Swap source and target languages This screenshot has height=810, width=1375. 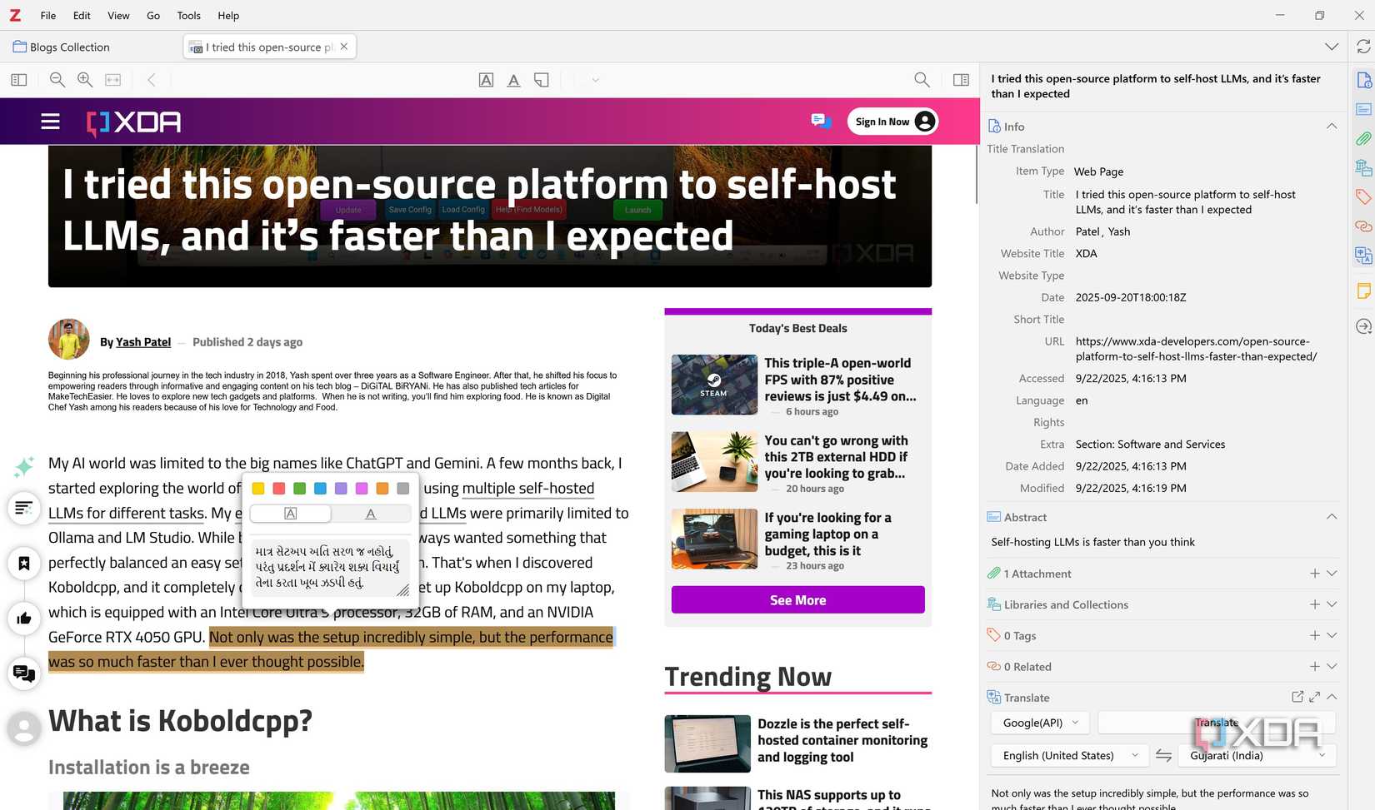[x=1163, y=755]
